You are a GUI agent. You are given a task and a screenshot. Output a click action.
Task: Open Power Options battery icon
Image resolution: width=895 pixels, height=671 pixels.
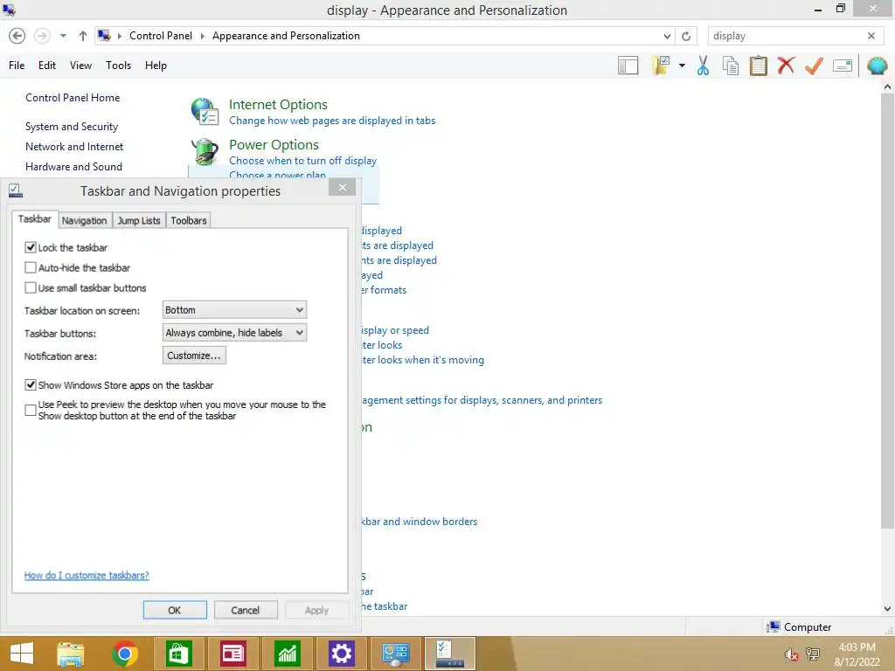tap(205, 151)
